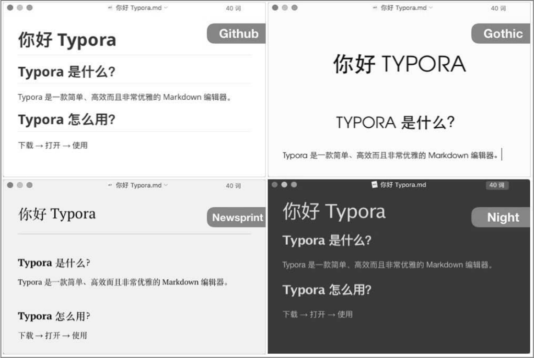
Task: Click the '下载 → 打开 → 使用' line in the Night-theme window
Action: [x=317, y=314]
